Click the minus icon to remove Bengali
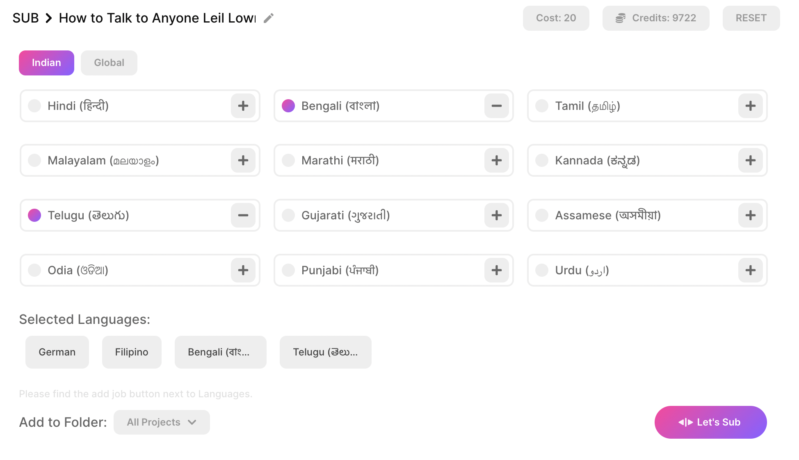The width and height of the screenshot is (799, 460). tap(496, 106)
